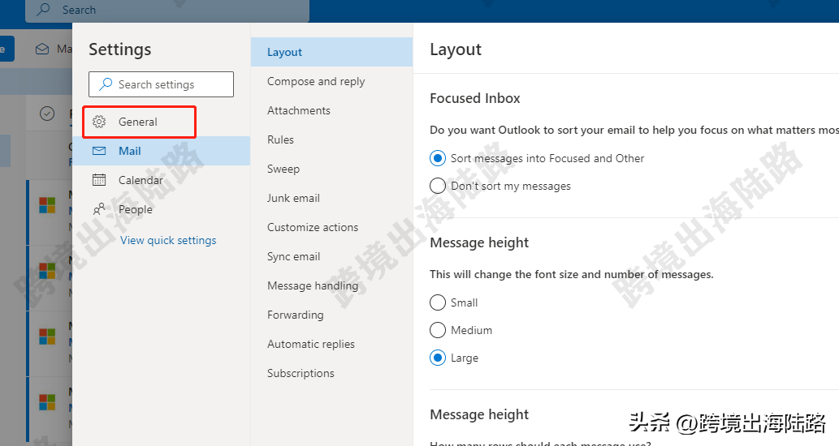The height and width of the screenshot is (446, 839).
Task: Click the first Microsoft logo sender avatar
Action: pyautogui.click(x=47, y=204)
